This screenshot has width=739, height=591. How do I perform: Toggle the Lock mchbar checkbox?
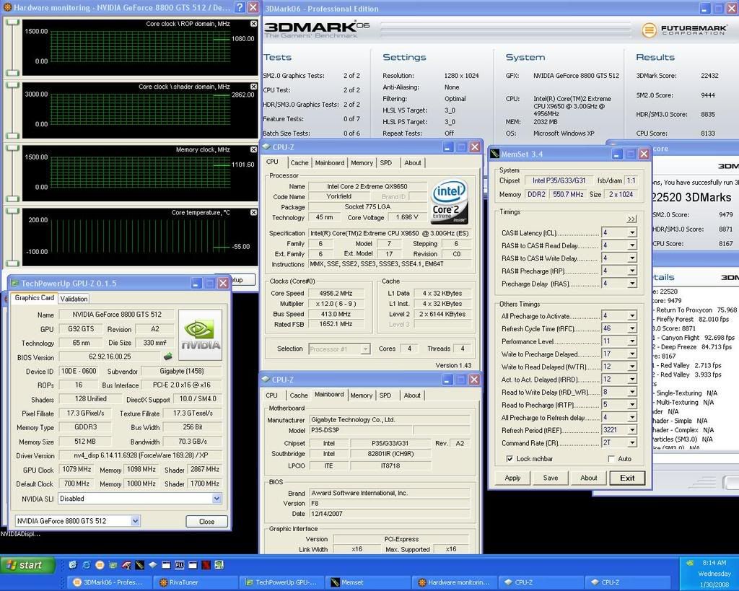(510, 459)
